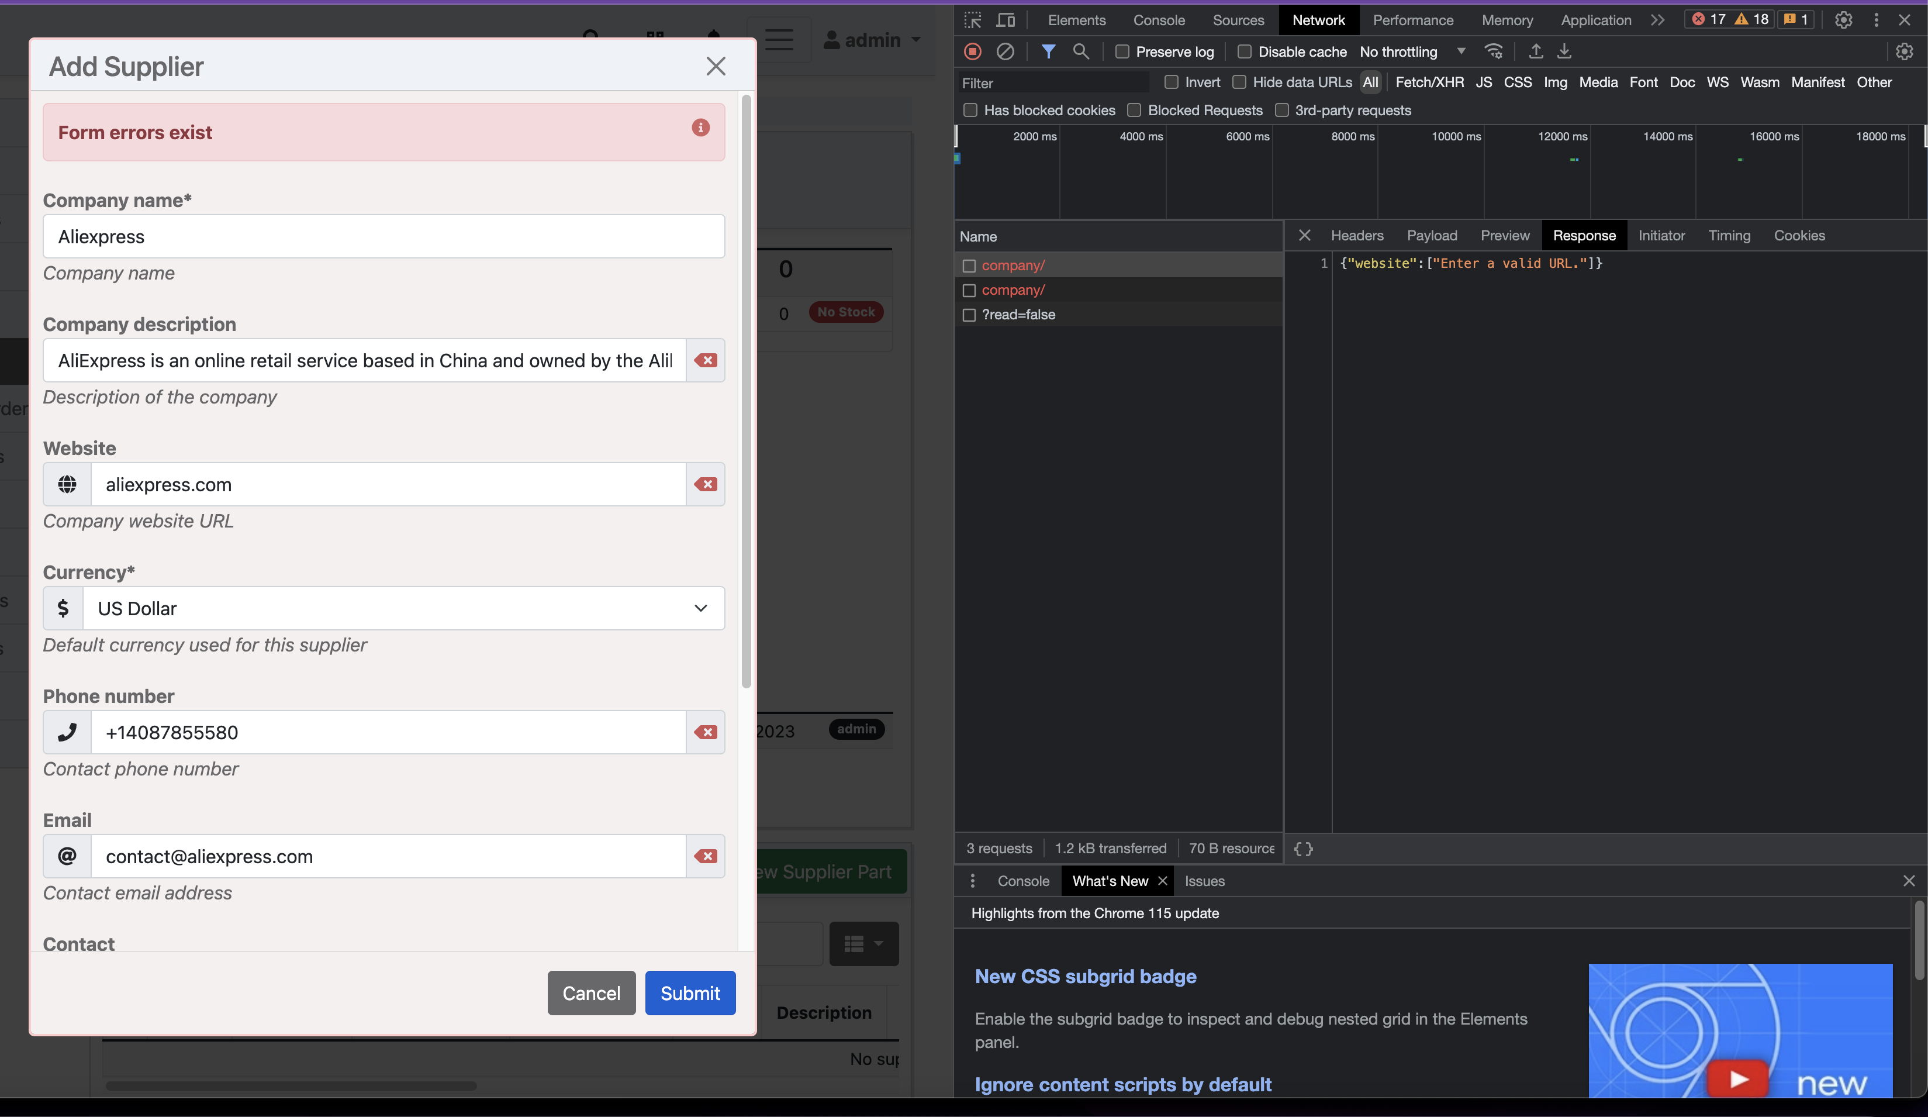1928x1117 pixels.
Task: Submit the Add Supplier form
Action: point(689,993)
